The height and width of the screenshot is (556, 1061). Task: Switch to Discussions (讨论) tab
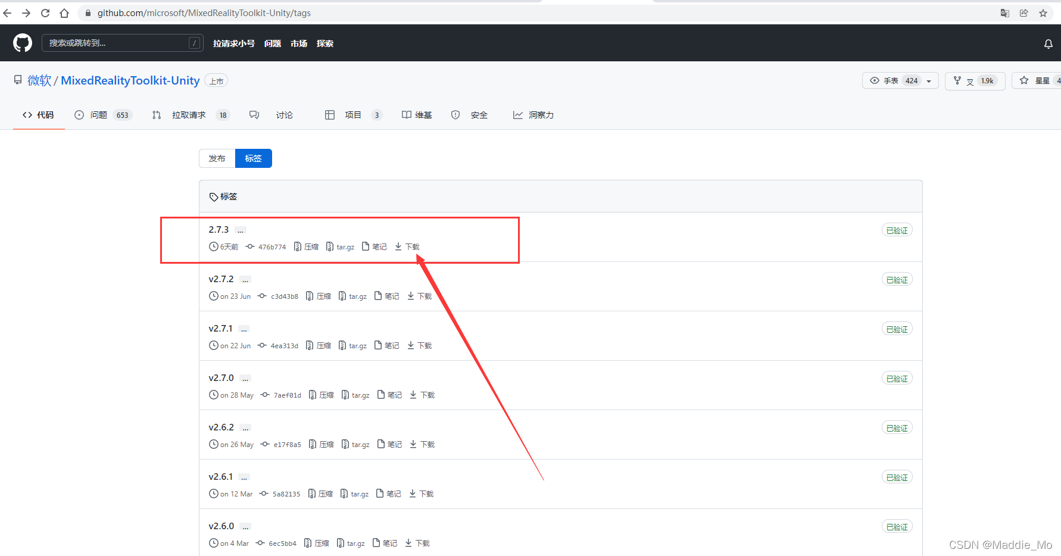(272, 115)
